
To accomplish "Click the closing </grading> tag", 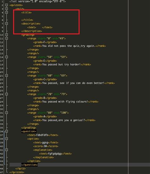I will pos(29,128).
